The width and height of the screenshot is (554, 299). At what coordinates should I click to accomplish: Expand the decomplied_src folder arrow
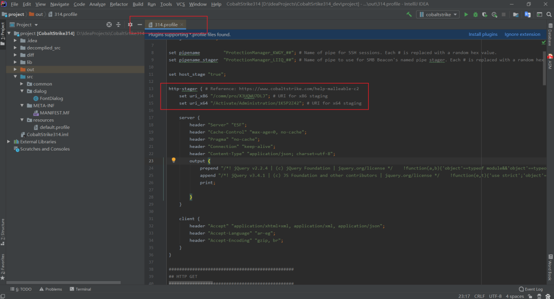(x=15, y=48)
